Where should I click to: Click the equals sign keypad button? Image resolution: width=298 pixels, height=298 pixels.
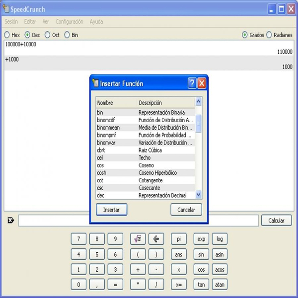coord(115,284)
